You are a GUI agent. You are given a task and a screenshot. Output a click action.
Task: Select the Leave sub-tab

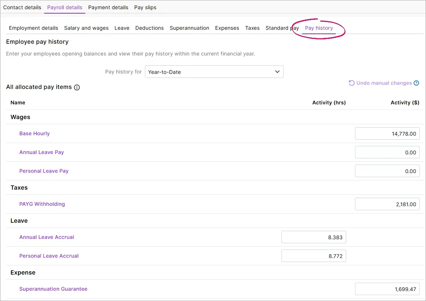pos(122,28)
